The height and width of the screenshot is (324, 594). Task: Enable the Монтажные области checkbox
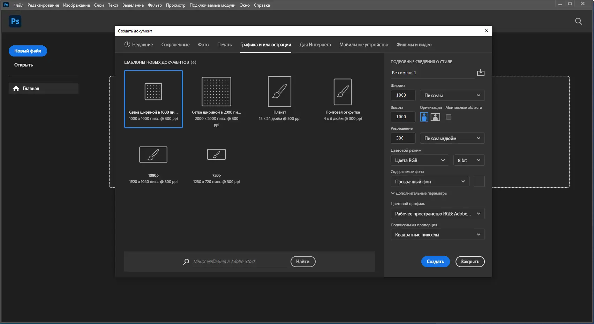(x=449, y=117)
